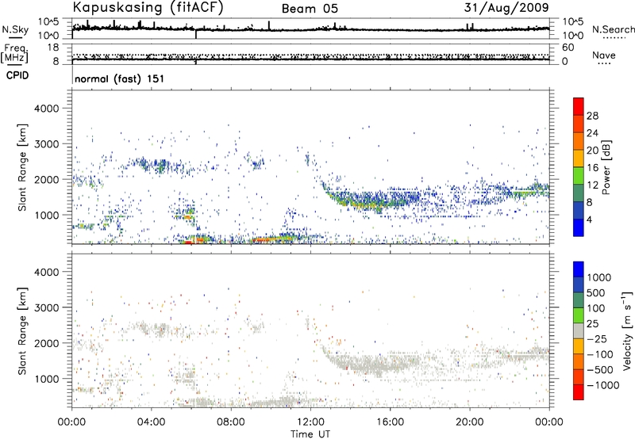Select the "20:00" time tick label
The image size is (635, 439).
click(469, 422)
